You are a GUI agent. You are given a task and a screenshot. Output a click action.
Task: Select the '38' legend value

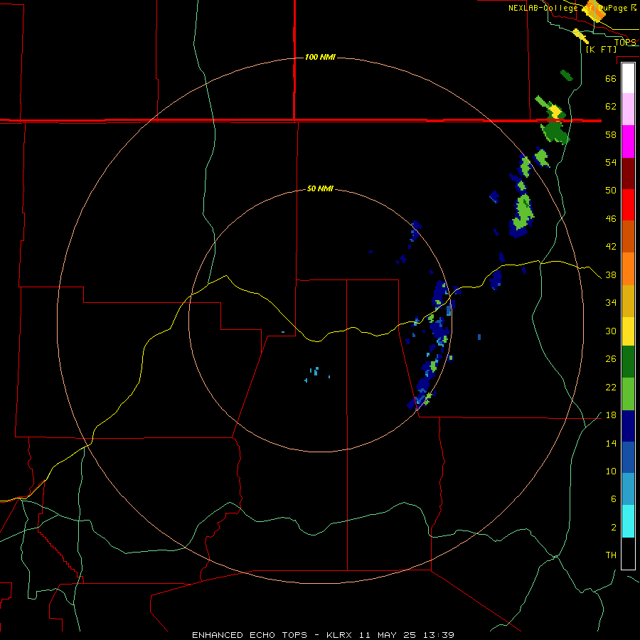coord(611,275)
